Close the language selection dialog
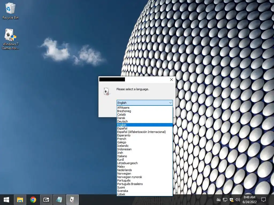The width and height of the screenshot is (274, 205). (x=172, y=80)
